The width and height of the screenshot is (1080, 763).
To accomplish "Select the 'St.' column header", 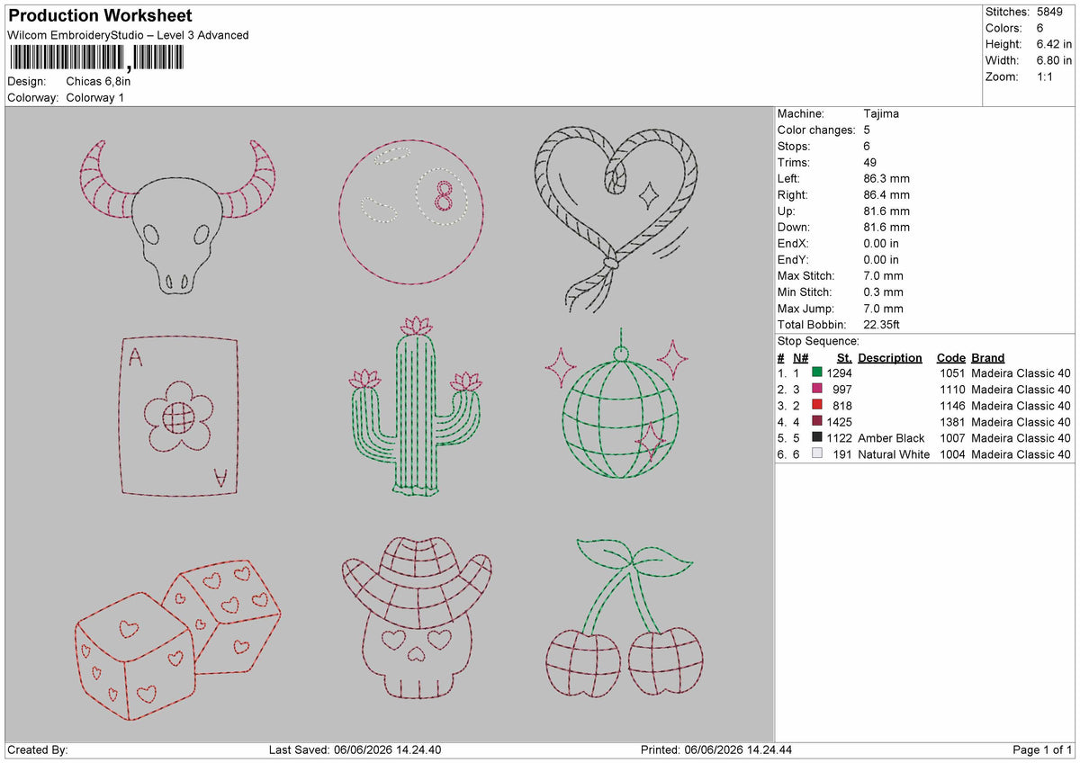I will [844, 357].
